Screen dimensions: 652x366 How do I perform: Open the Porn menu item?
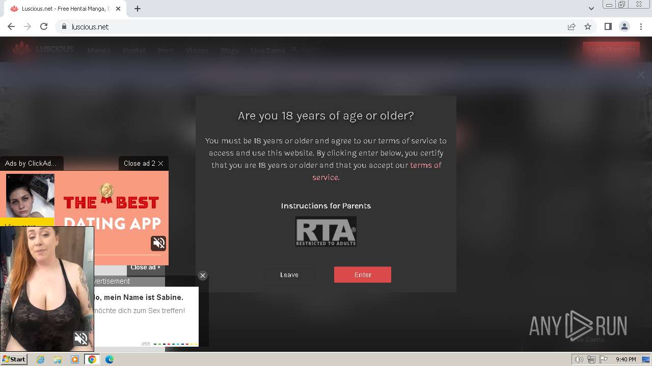pyautogui.click(x=166, y=50)
